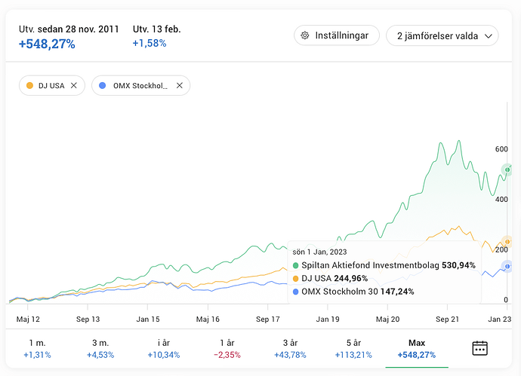Choose the 5 år period
The width and height of the screenshot is (521, 376).
tap(353, 348)
